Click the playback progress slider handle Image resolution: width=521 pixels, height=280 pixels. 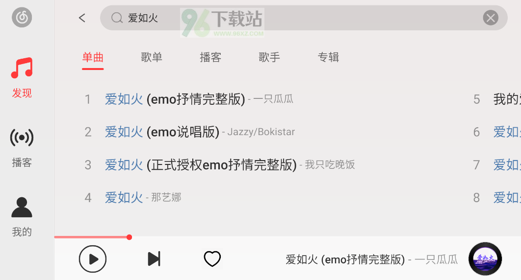129,237
